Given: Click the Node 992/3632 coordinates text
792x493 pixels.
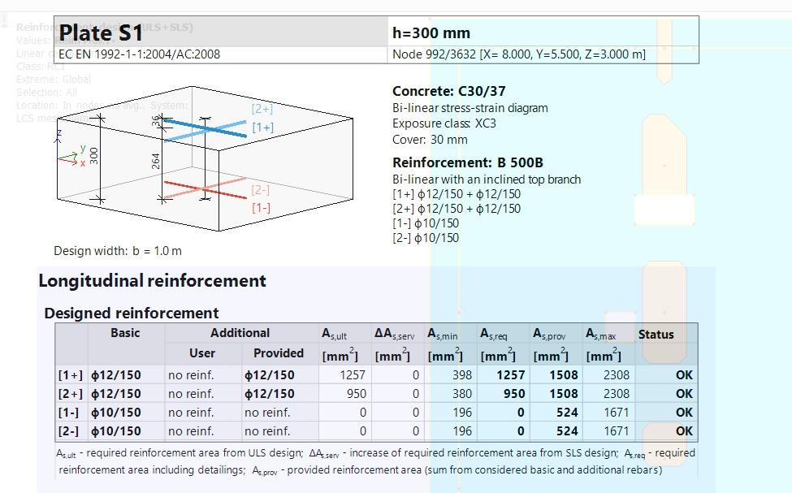Looking at the screenshot, I should pos(518,54).
